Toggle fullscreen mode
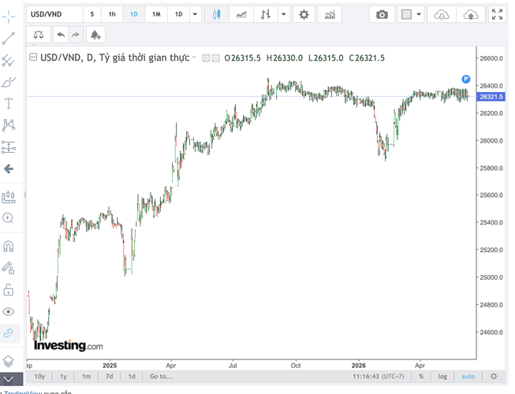 tap(497, 14)
